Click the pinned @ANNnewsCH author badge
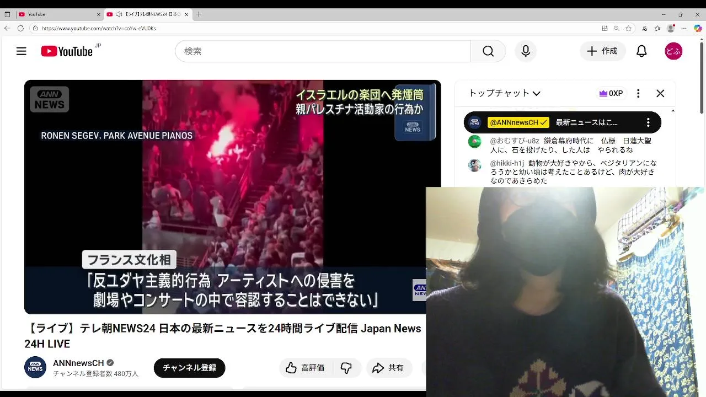This screenshot has height=397, width=706. (518, 122)
